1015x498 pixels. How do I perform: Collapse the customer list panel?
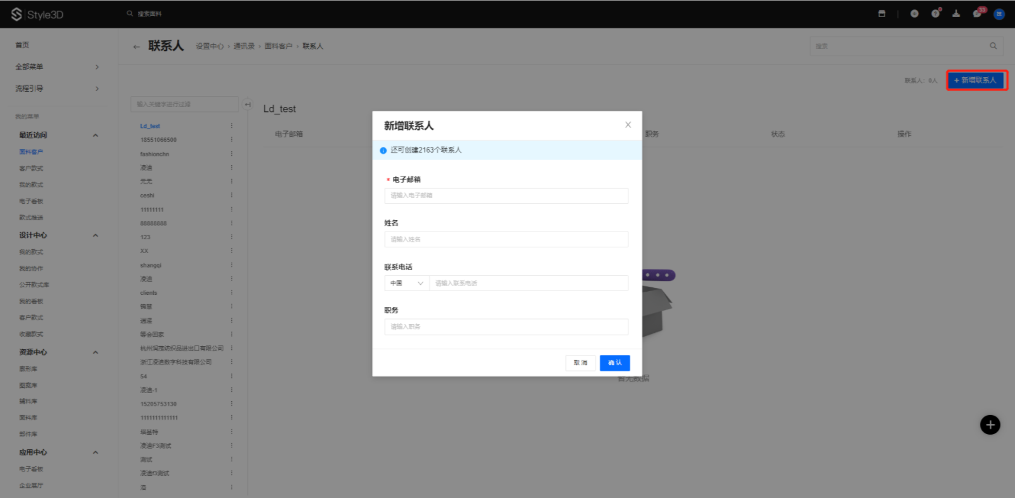(248, 104)
